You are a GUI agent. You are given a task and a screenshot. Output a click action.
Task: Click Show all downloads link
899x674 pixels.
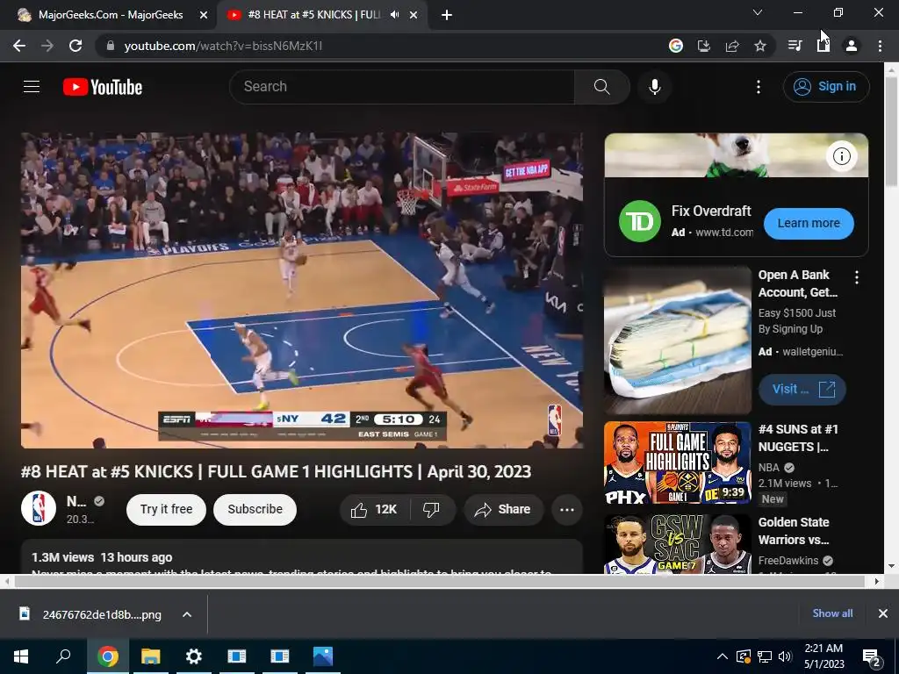coord(832,613)
